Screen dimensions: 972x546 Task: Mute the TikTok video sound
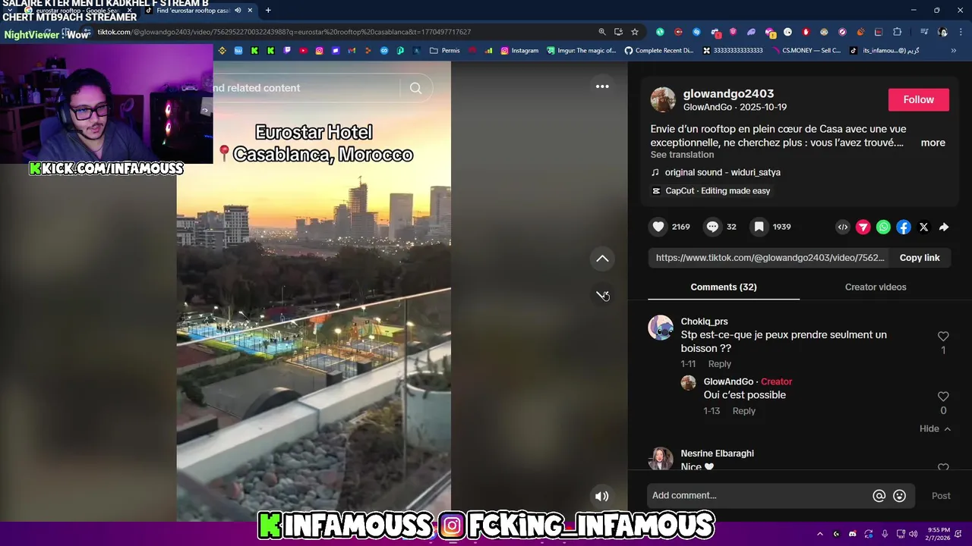601,496
